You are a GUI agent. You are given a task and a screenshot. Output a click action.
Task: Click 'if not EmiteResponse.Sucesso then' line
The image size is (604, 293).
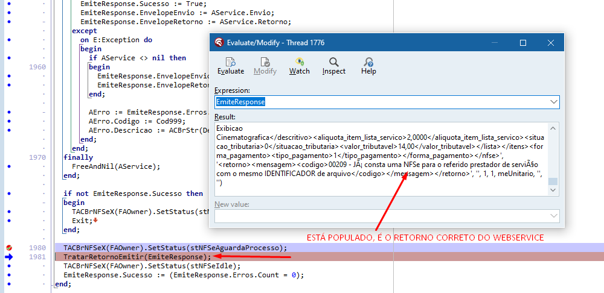click(x=133, y=194)
